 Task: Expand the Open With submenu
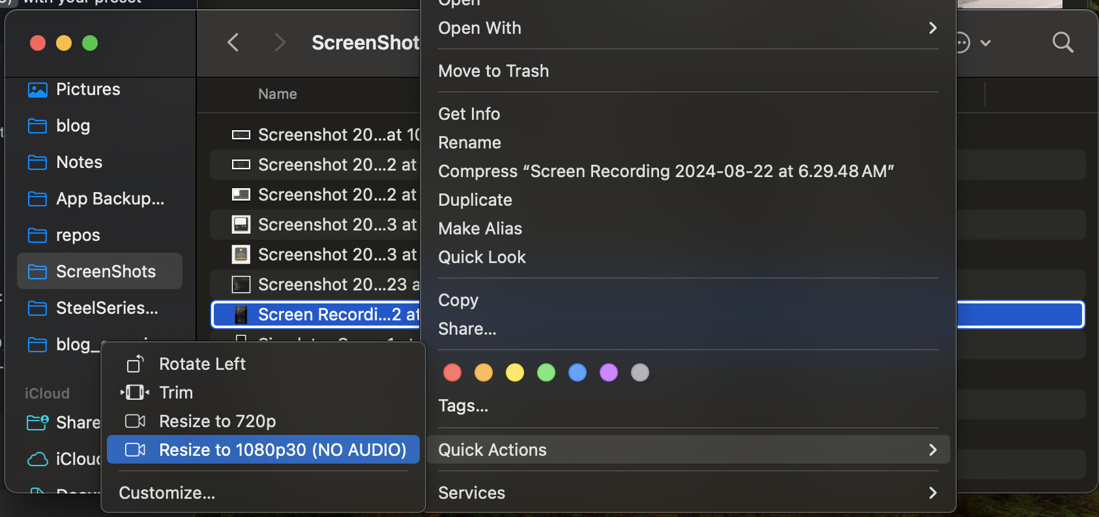point(932,28)
